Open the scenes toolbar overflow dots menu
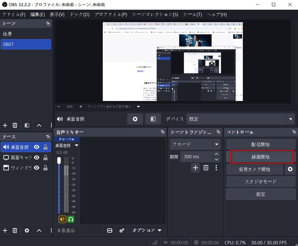This screenshot has height=246, width=298. (51, 125)
